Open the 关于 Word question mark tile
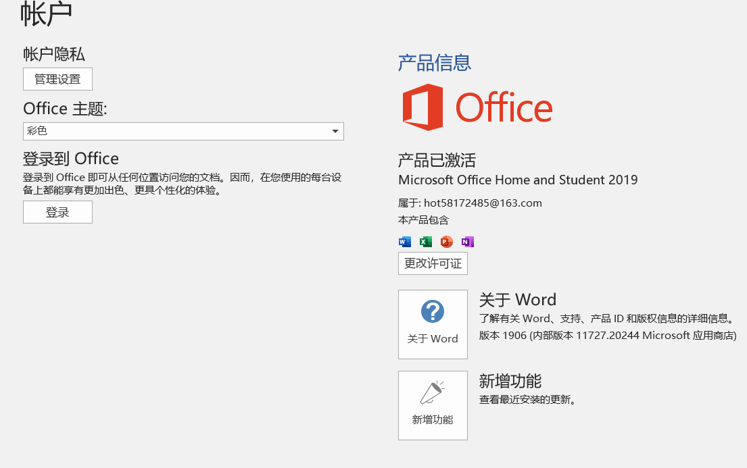 (433, 324)
